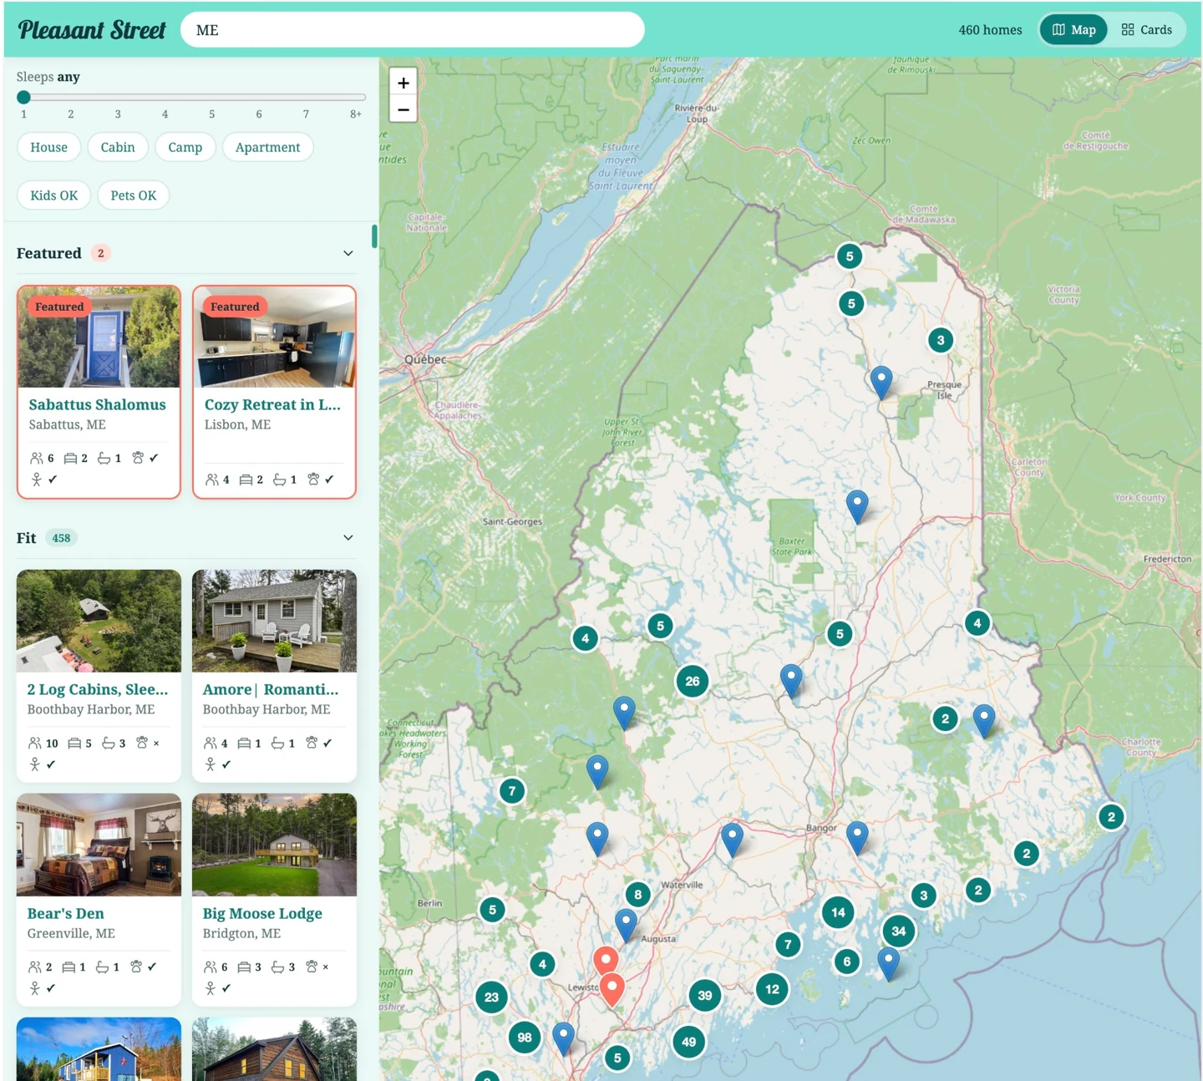The height and width of the screenshot is (1081, 1203).
Task: Click map cluster marker 26
Action: 693,681
